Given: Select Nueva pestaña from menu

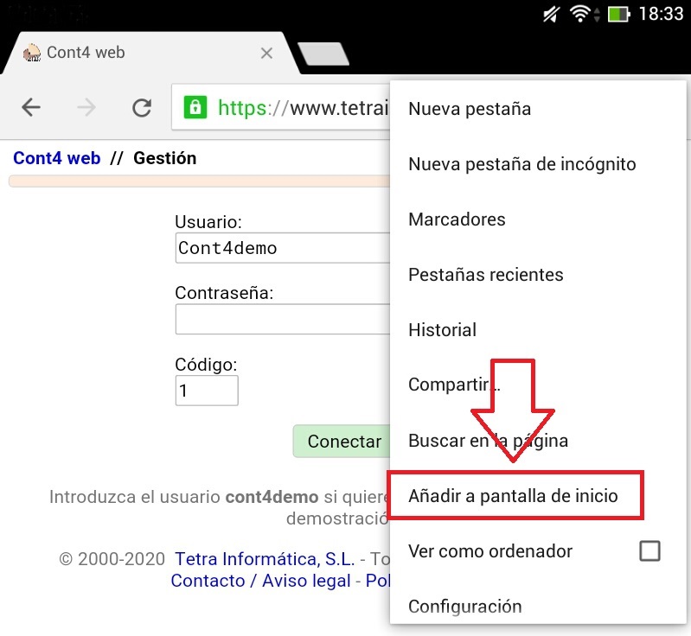Looking at the screenshot, I should tap(470, 109).
